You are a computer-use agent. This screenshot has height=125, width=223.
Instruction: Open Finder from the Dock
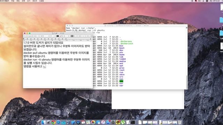[x=44, y=122]
